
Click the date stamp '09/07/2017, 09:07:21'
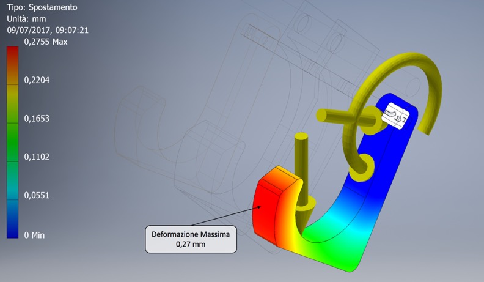click(x=48, y=30)
